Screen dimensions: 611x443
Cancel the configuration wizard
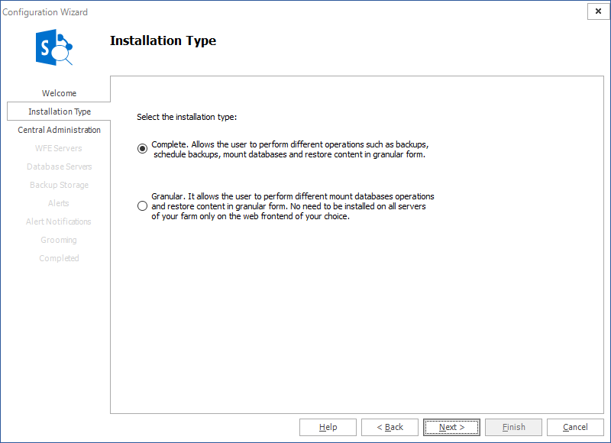(575, 427)
